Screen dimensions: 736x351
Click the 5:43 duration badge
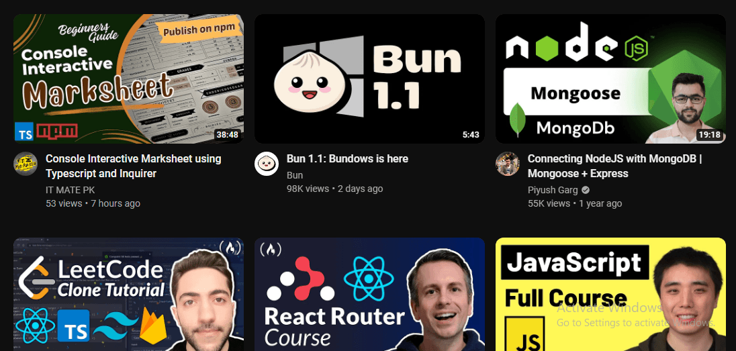471,135
